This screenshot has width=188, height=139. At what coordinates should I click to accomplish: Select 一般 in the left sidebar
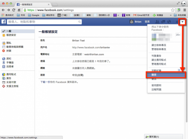(18, 31)
